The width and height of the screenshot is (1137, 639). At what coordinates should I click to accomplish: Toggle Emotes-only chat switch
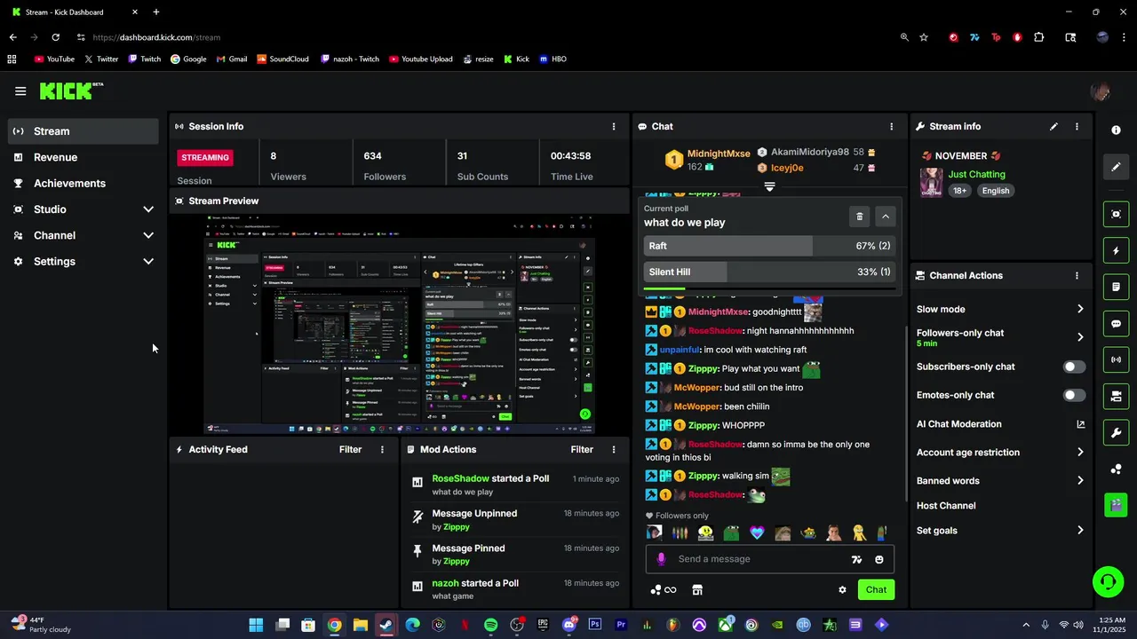pos(1074,395)
